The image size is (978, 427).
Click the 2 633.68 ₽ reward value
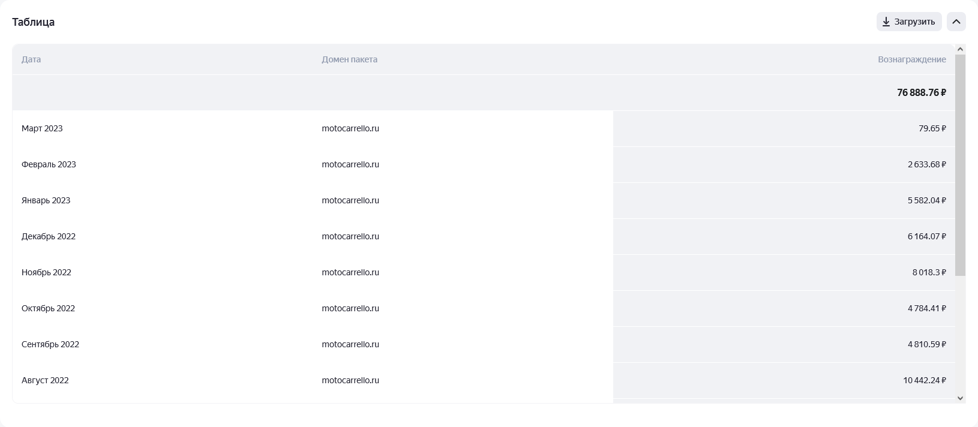tap(927, 164)
